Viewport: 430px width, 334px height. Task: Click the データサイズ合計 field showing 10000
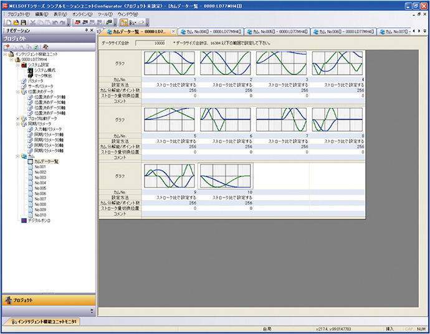[150, 44]
